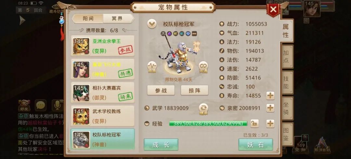This screenshot has width=351, height=159.
Task: Click the 继承 inherit icon
Action: (x=203, y=109)
